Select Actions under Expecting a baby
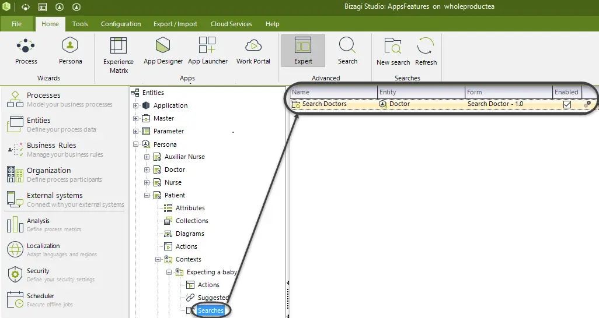 pos(208,285)
